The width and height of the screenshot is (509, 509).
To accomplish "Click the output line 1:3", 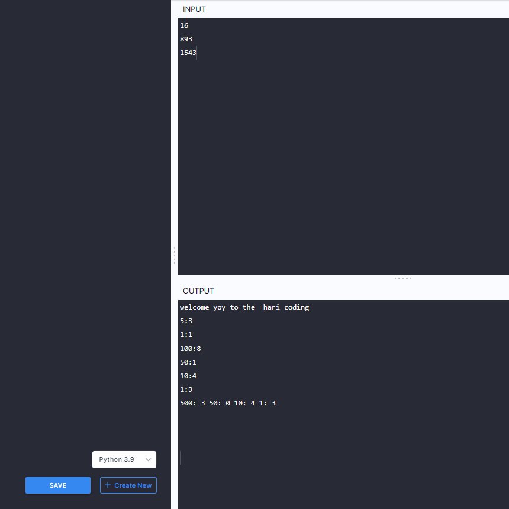I will coord(186,389).
